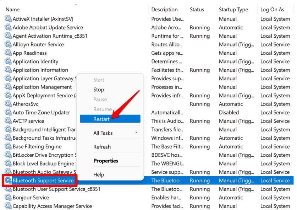The image size is (297, 210).
Task: Click the Background Intelligent Transfer gear icon
Action: pyautogui.click(x=8, y=130)
